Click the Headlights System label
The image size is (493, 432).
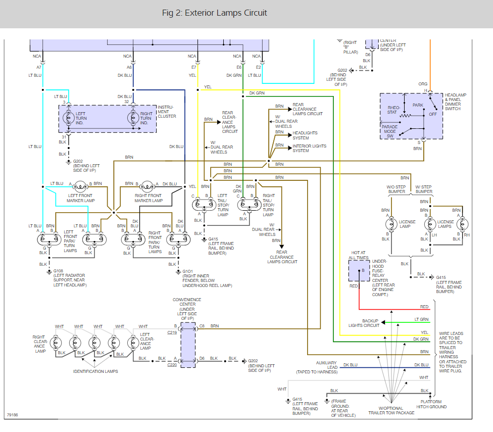pos(306,135)
